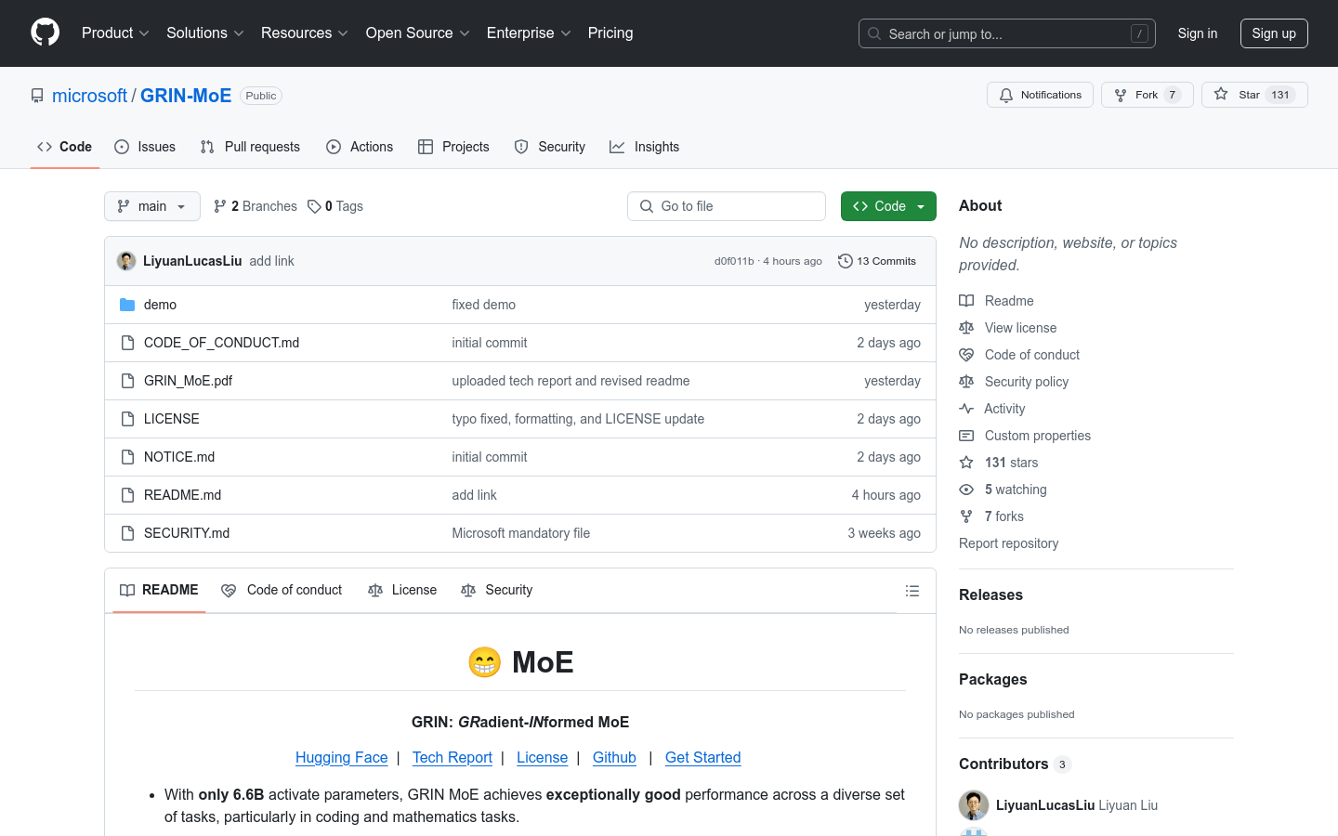Click the repository icon beside microsoft
The height and width of the screenshot is (836, 1338).
tap(37, 96)
